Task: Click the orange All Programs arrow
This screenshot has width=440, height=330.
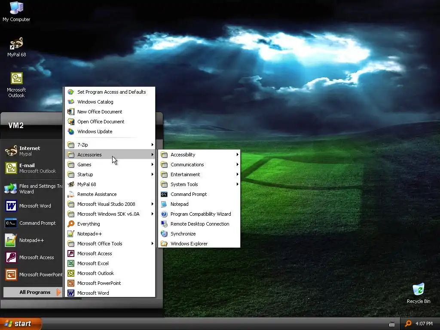Action: (x=58, y=292)
